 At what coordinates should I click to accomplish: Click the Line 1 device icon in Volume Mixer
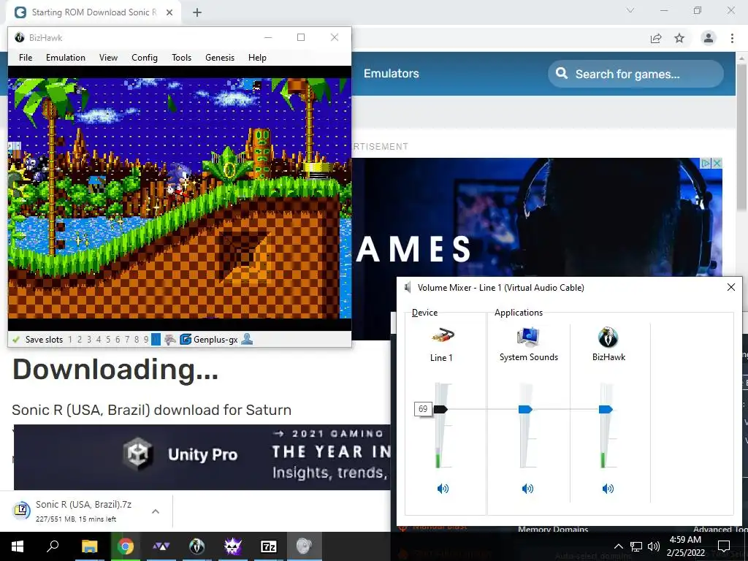click(x=443, y=336)
